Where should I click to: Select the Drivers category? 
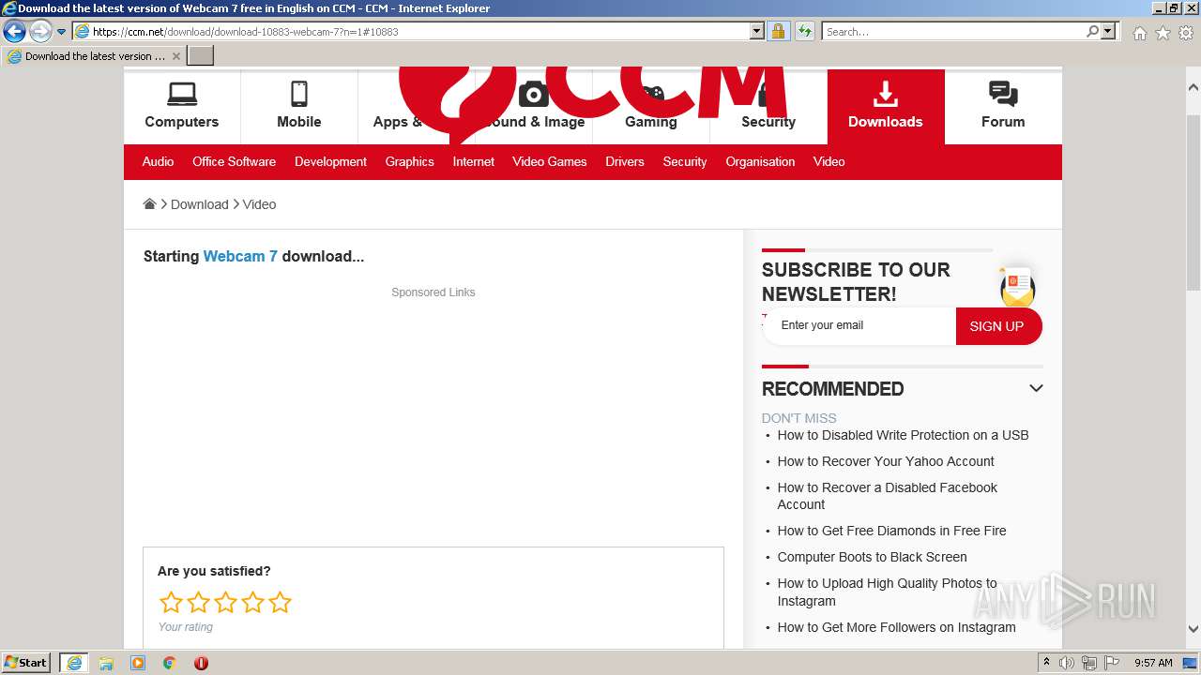point(624,161)
